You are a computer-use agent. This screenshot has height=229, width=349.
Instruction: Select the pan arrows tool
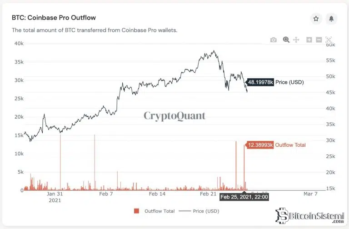pos(296,40)
